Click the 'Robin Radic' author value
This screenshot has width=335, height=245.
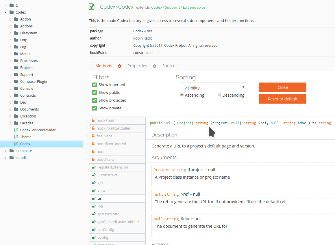[x=143, y=38]
